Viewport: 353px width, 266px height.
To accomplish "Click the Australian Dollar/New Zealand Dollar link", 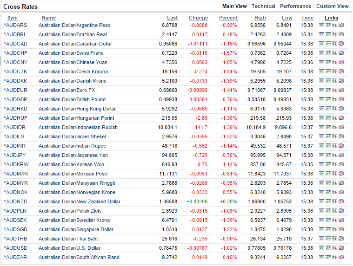I will 79,201.
